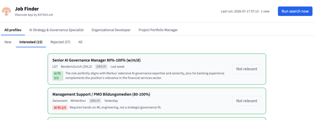Switch to All profiles tab
This screenshot has width=315, height=120.
point(13,30)
